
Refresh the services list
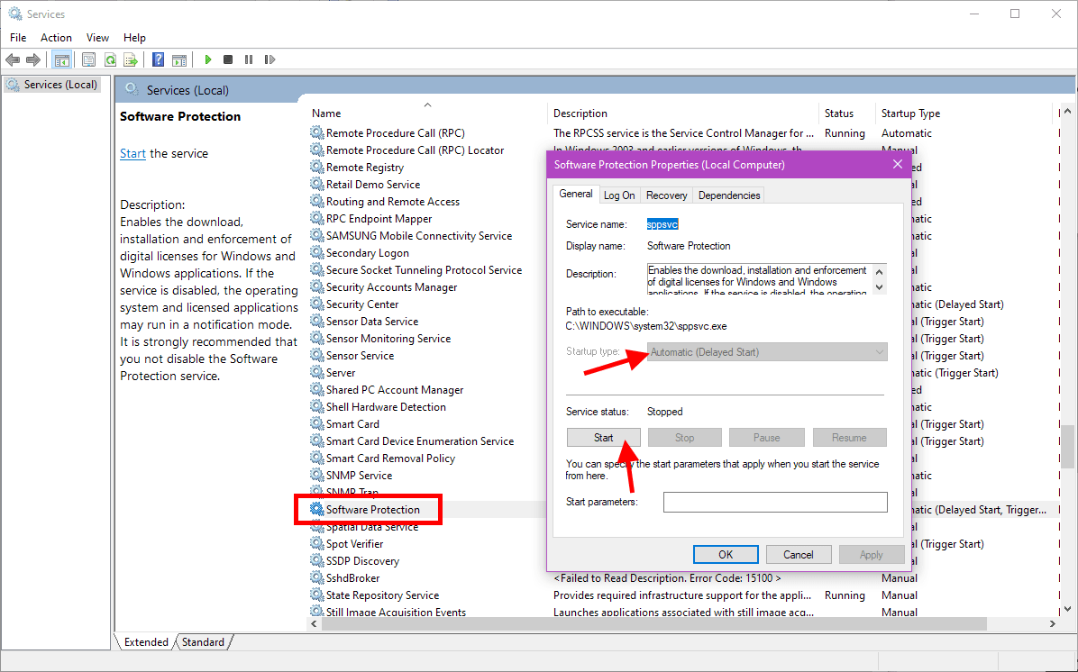[110, 59]
